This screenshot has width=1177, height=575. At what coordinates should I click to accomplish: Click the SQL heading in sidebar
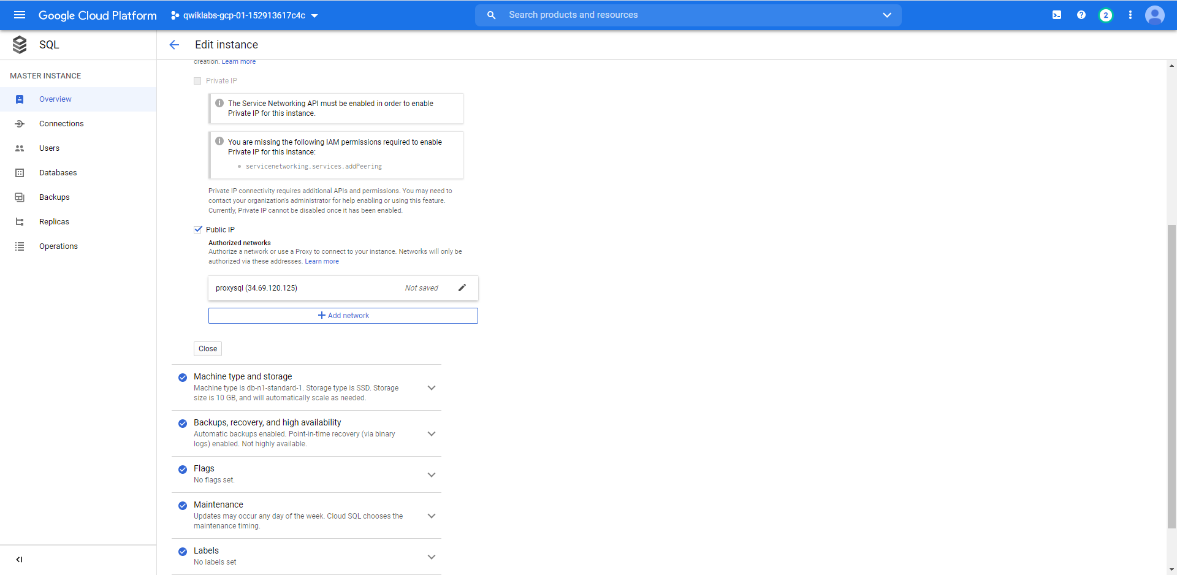pyautogui.click(x=49, y=45)
